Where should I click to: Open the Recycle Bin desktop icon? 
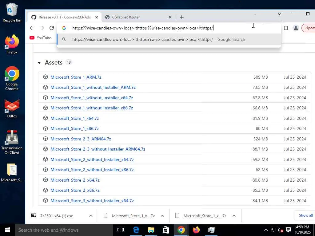pos(12,12)
